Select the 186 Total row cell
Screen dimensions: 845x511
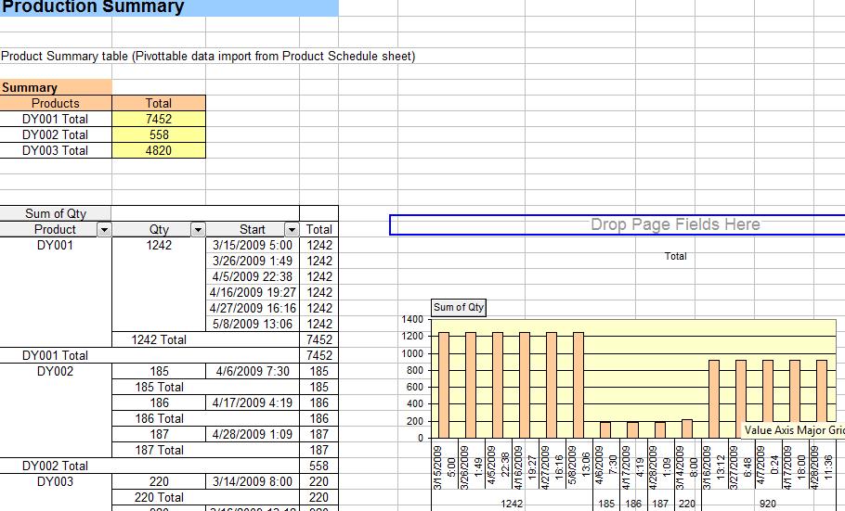click(205, 418)
